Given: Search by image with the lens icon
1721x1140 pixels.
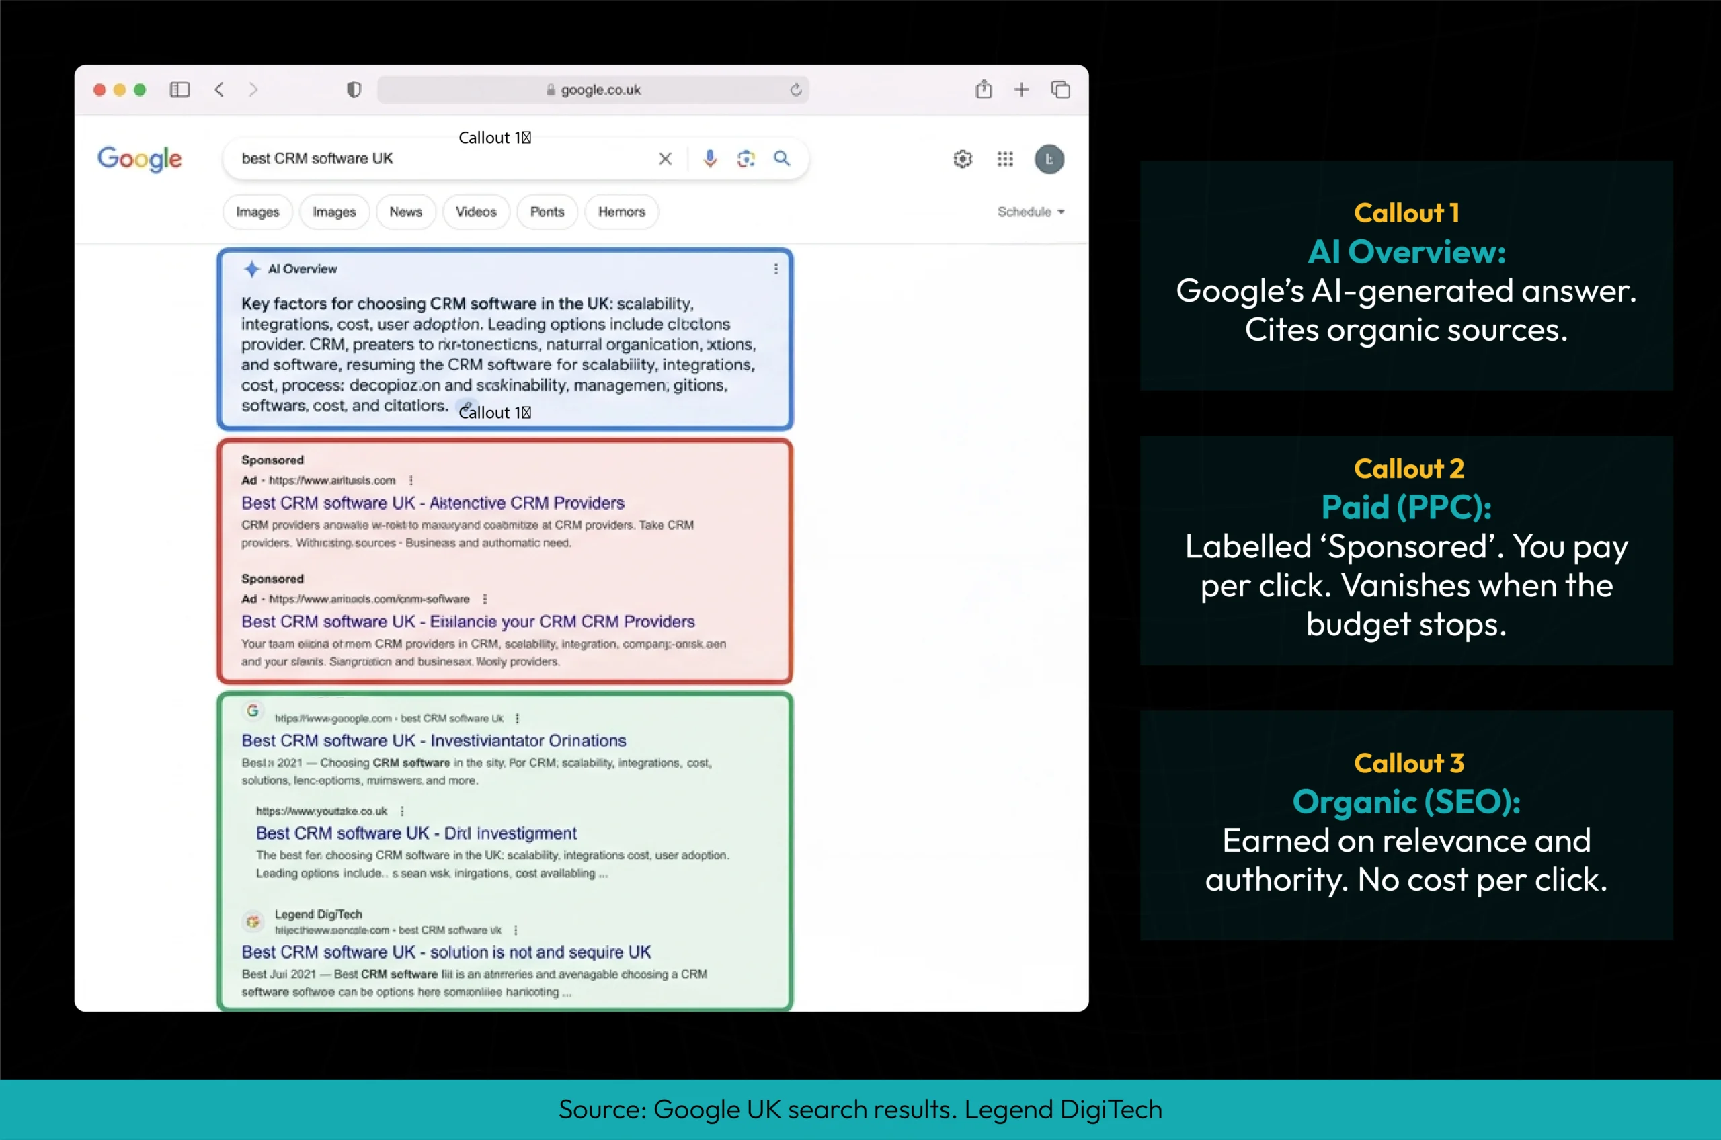Looking at the screenshot, I should tap(746, 159).
